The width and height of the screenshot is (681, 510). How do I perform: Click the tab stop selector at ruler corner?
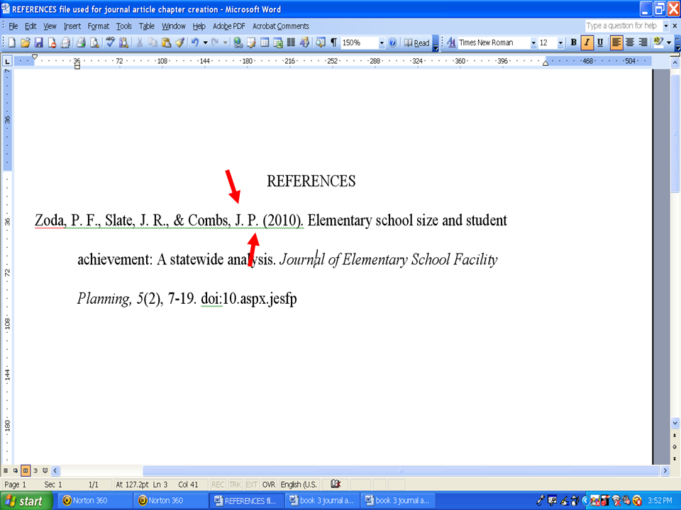pyautogui.click(x=7, y=61)
